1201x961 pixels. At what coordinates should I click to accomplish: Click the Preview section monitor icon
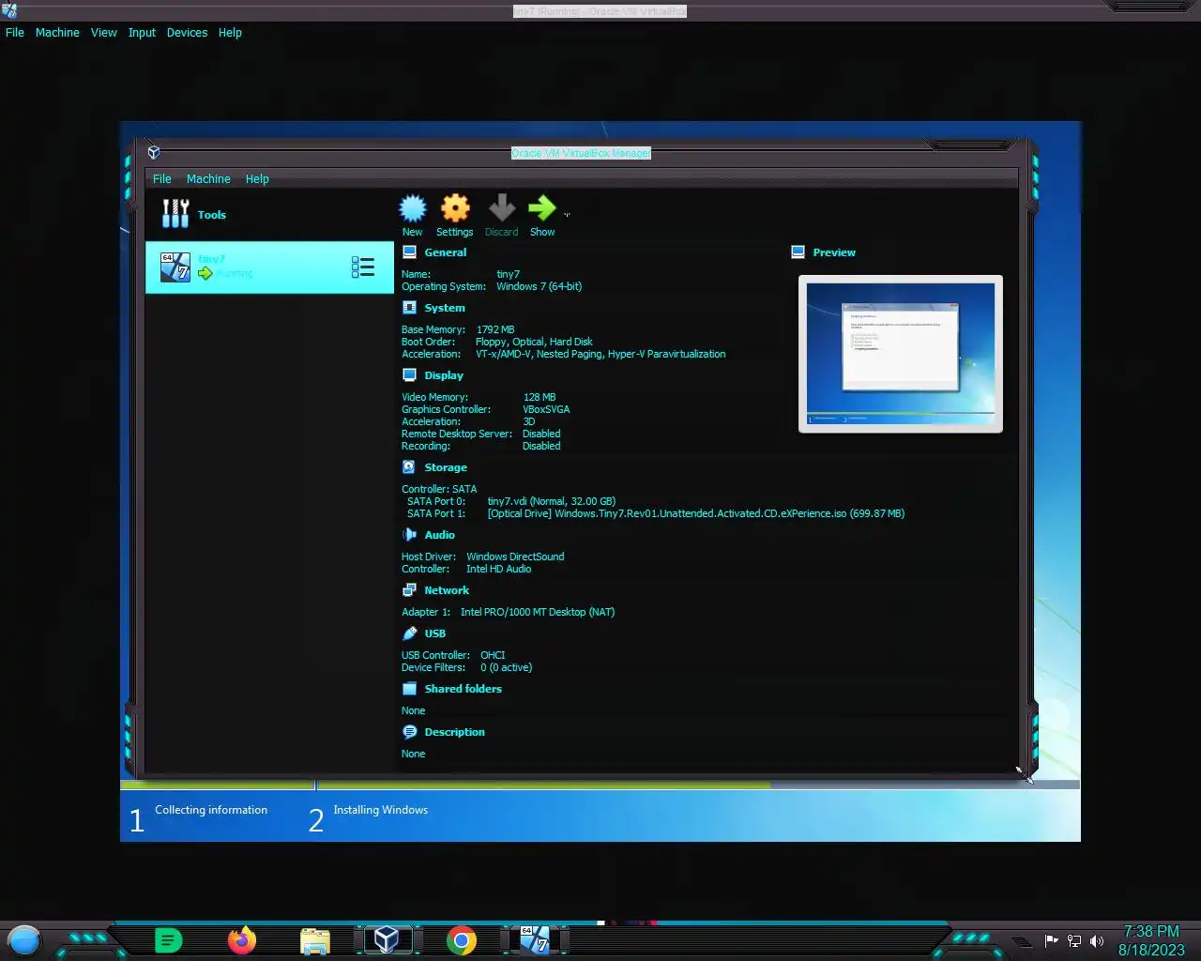(x=798, y=252)
